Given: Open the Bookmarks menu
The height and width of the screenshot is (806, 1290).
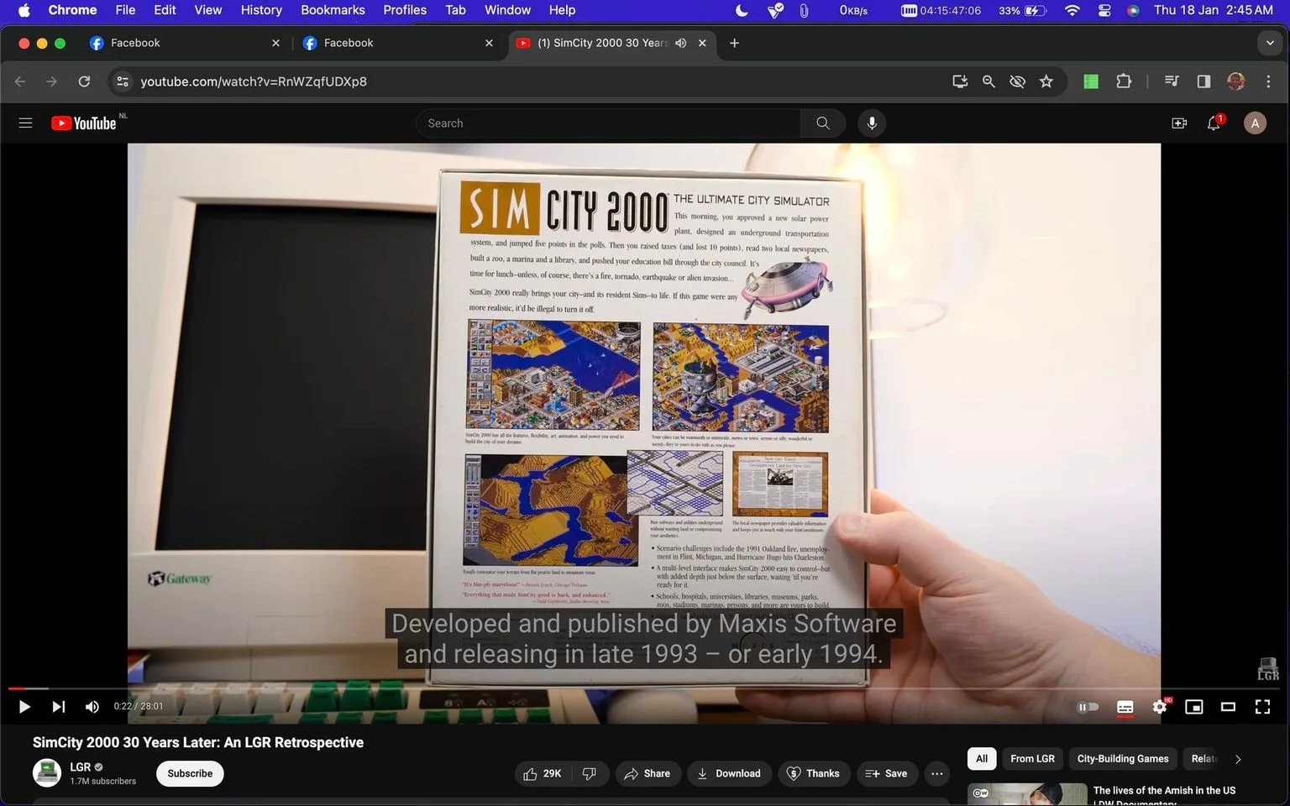Looking at the screenshot, I should [x=333, y=10].
